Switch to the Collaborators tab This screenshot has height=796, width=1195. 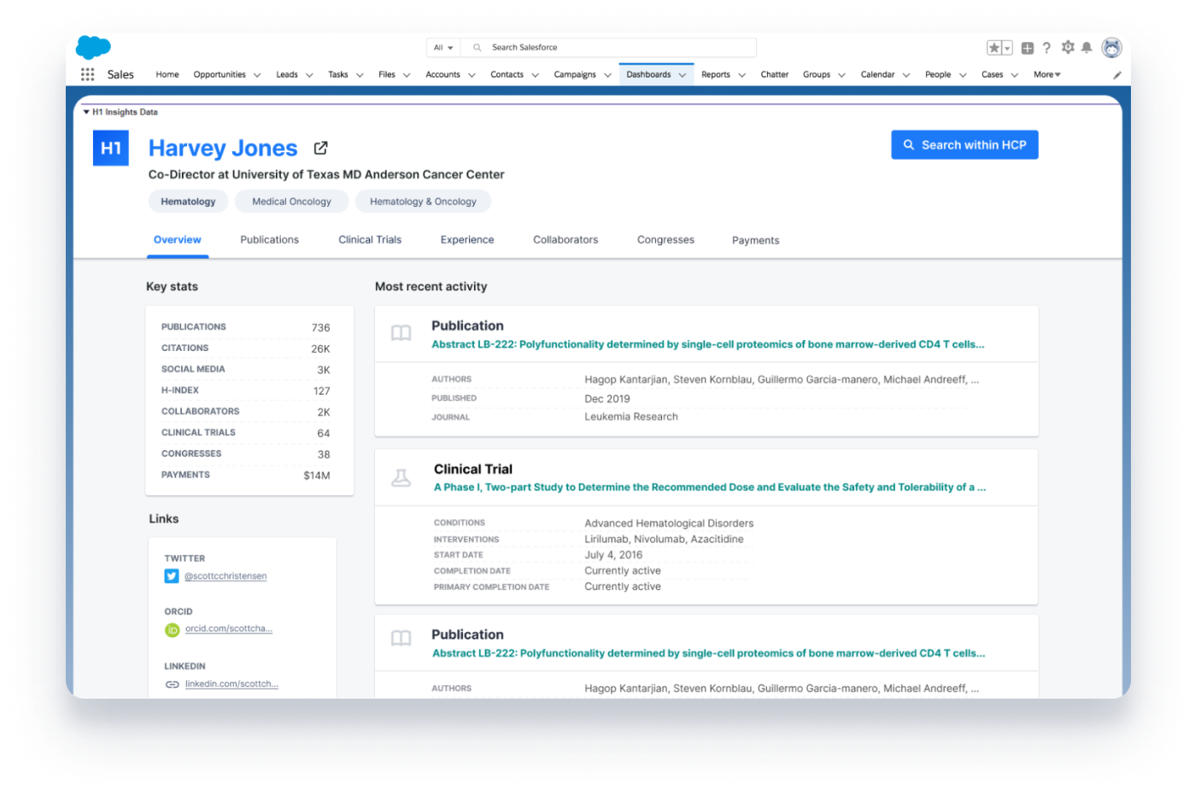click(565, 240)
